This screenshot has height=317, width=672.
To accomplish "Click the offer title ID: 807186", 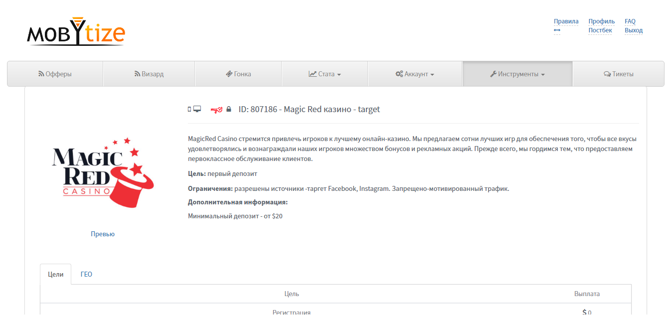I will click(x=309, y=109).
